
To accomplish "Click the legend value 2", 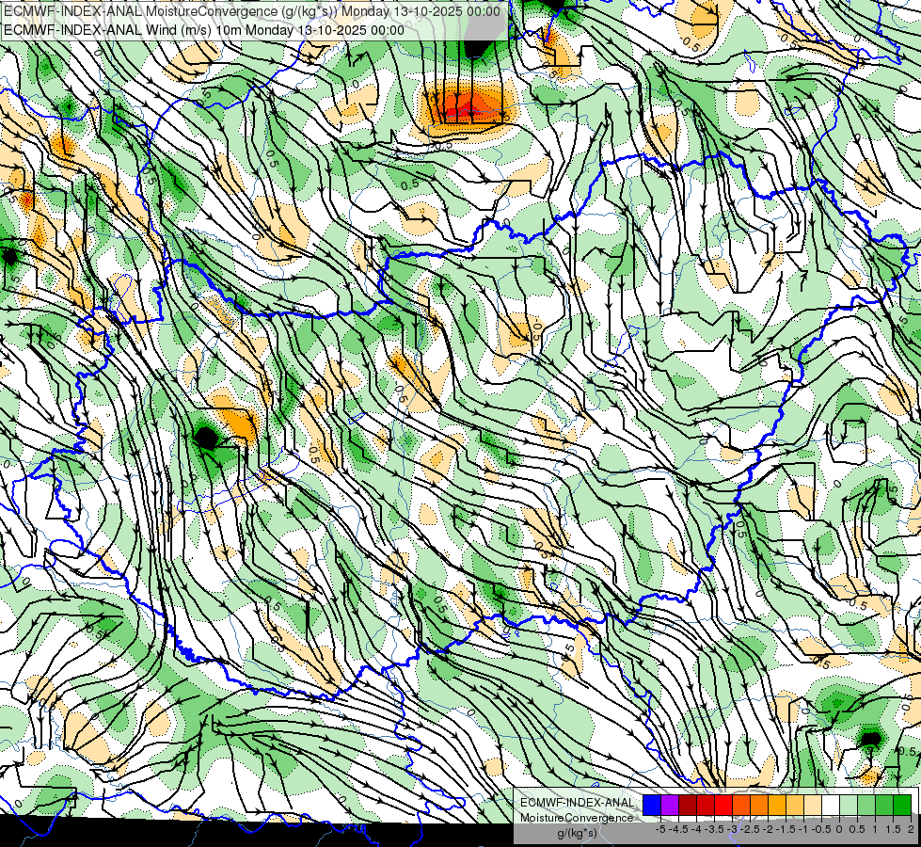I will [911, 829].
